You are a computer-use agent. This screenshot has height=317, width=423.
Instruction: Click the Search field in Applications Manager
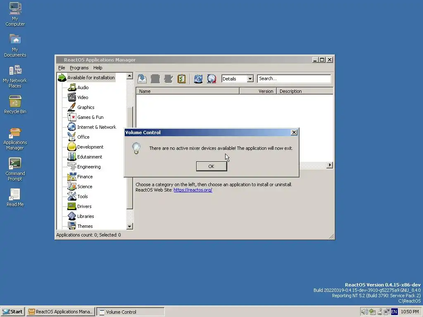click(294, 79)
